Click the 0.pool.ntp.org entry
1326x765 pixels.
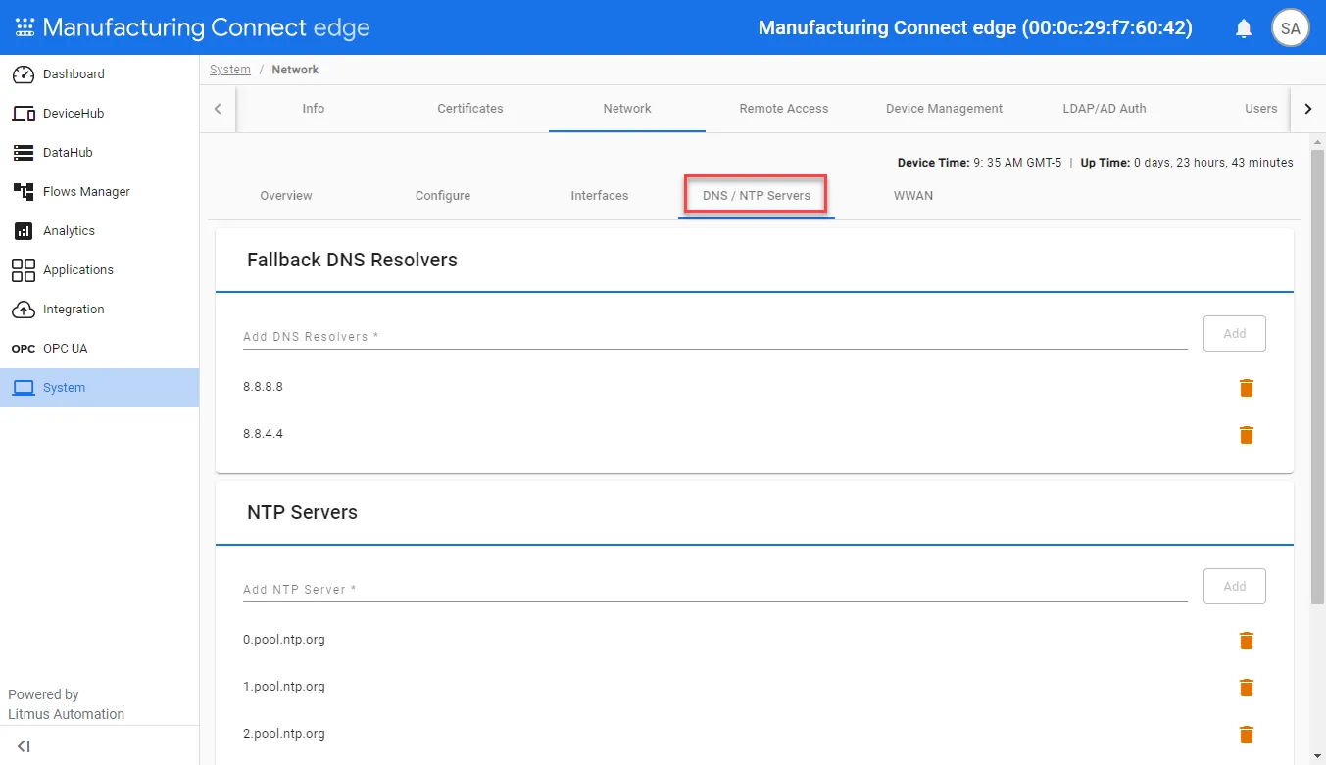[284, 640]
